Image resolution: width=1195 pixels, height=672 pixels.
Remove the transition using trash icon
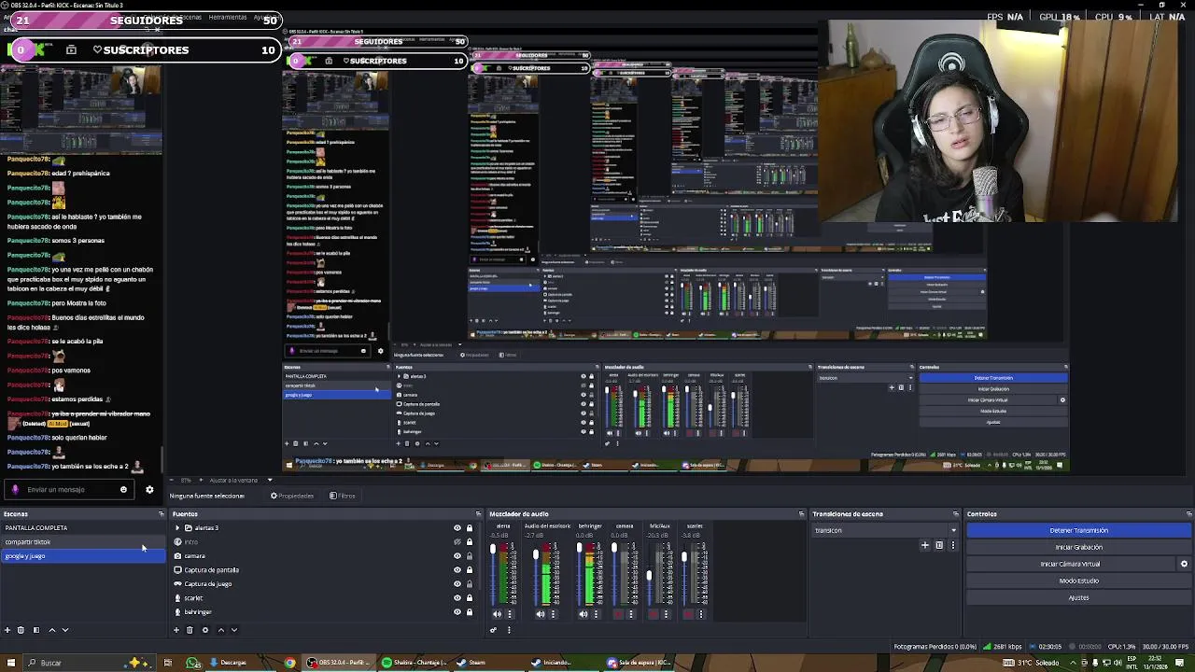pos(939,545)
